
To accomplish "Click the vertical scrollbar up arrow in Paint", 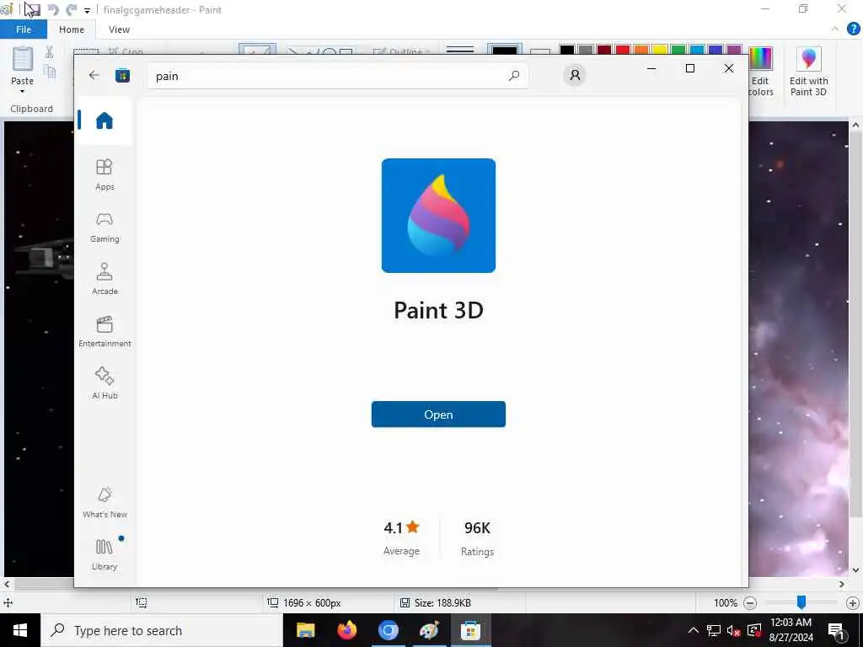I will (855, 126).
